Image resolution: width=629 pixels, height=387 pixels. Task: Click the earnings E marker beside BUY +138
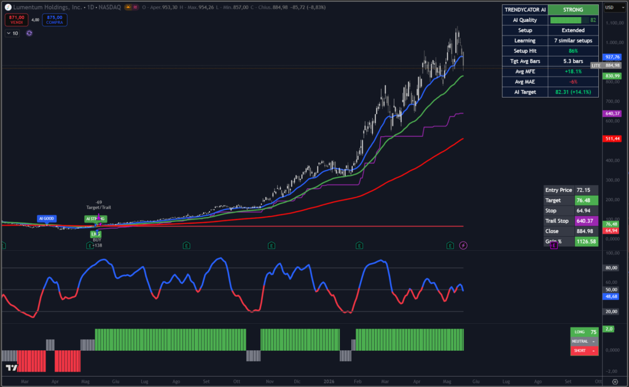click(x=90, y=245)
